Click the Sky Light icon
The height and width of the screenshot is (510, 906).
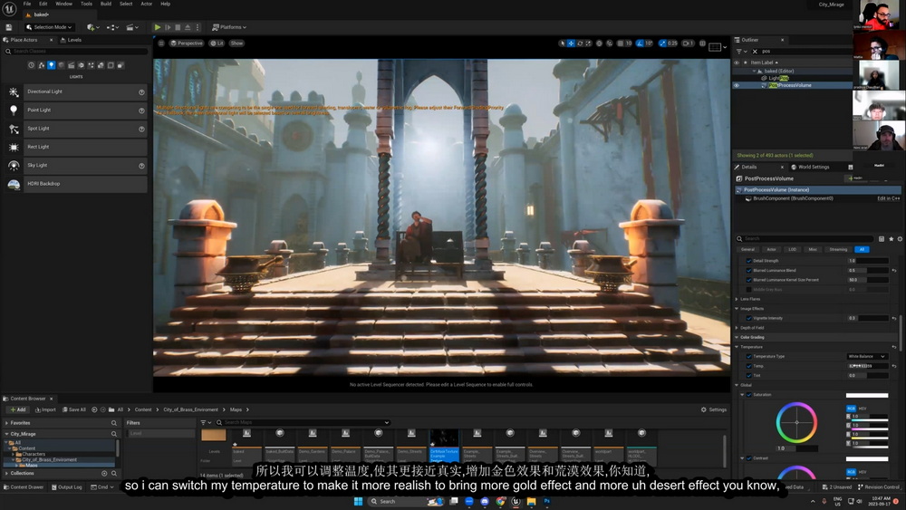[x=14, y=166]
